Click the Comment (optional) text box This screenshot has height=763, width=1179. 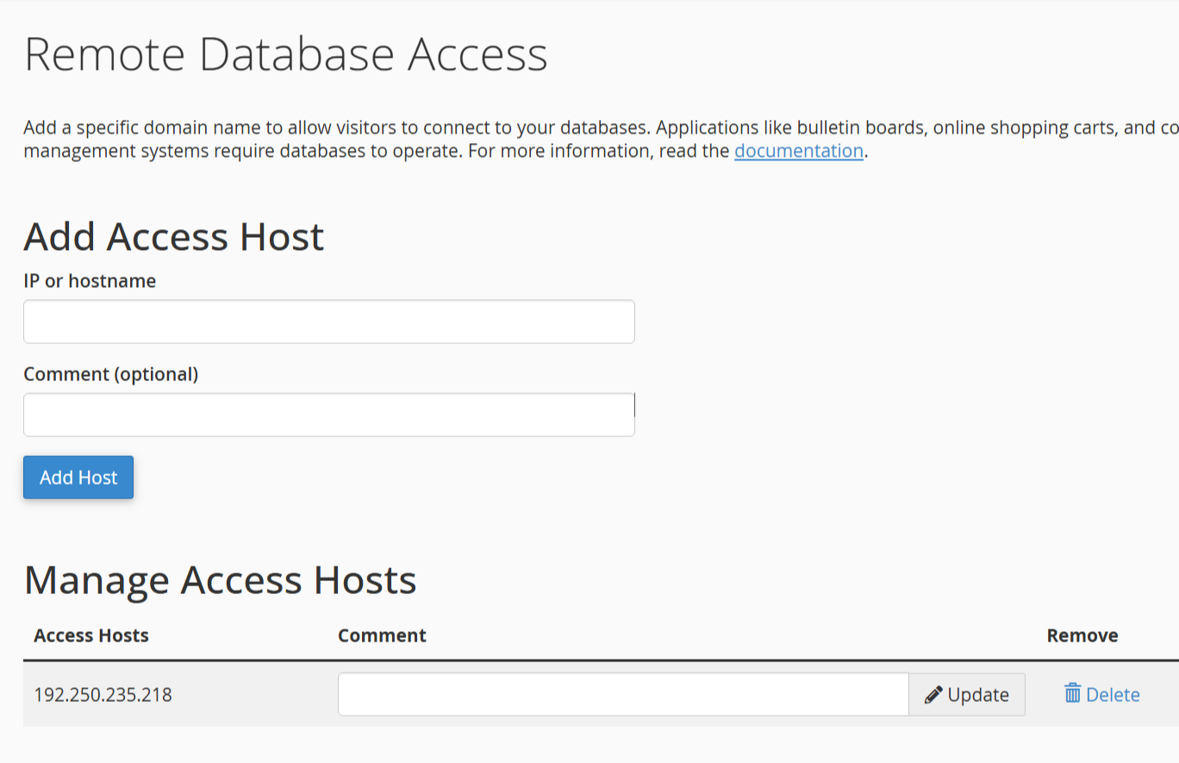click(327, 414)
